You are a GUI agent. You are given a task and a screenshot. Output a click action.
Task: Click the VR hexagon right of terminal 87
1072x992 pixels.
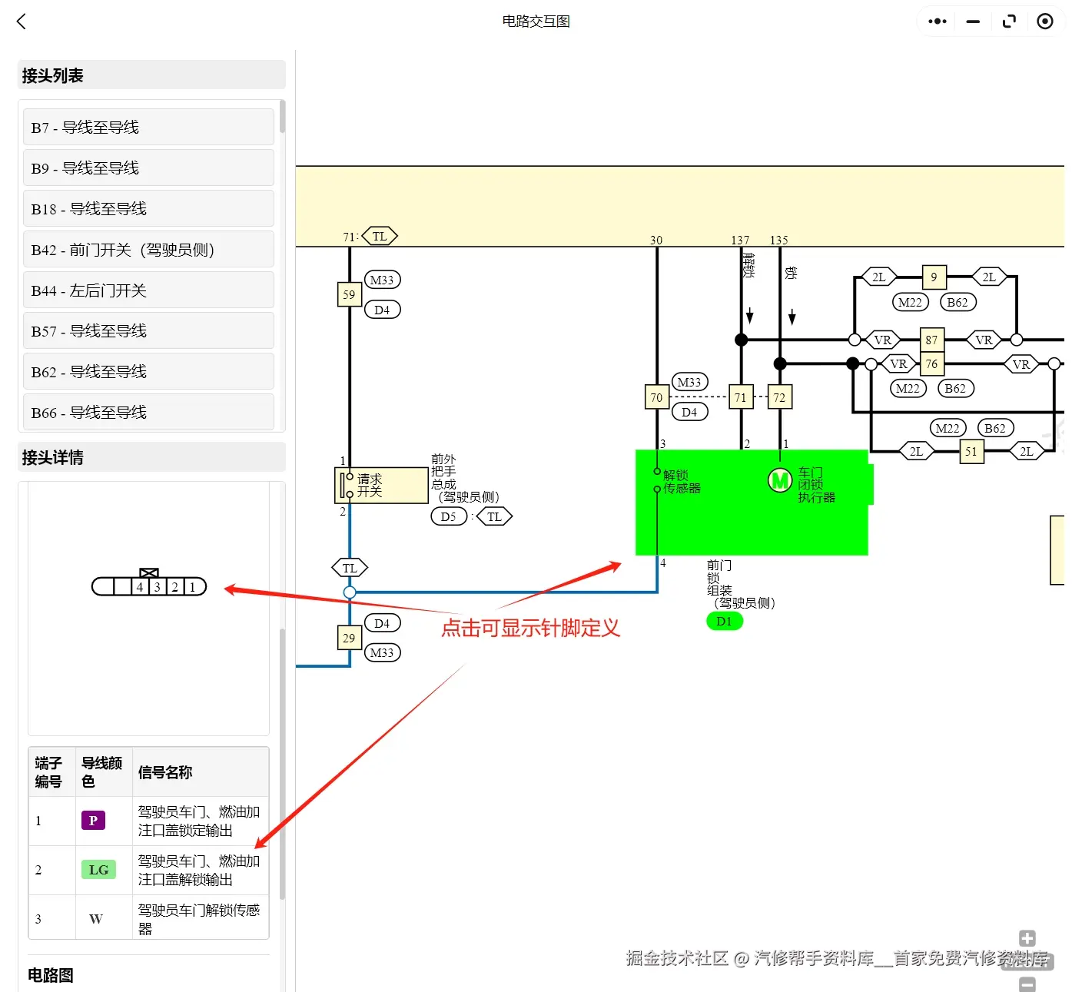click(984, 340)
